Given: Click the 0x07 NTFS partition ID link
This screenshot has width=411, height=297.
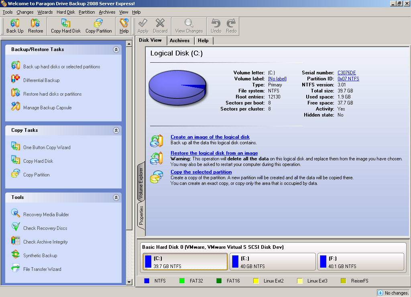Looking at the screenshot, I should [x=348, y=79].
